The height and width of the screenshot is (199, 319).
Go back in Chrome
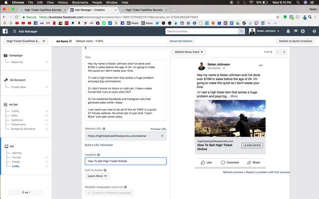click(4, 17)
